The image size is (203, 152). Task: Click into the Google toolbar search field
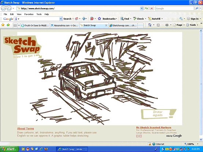point(37,19)
